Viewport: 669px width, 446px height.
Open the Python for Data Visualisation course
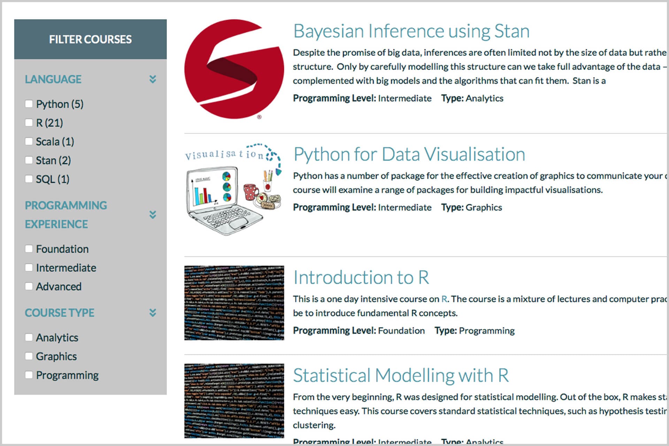[409, 154]
